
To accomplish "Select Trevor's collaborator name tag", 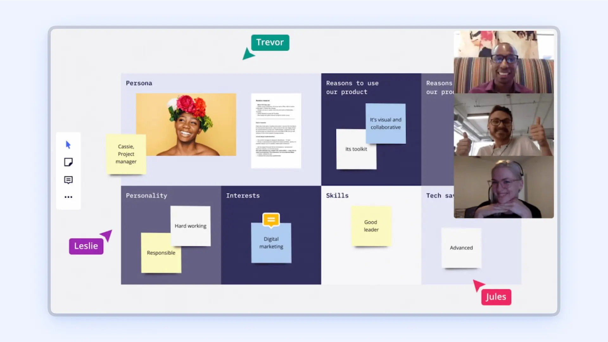I will coord(270,42).
